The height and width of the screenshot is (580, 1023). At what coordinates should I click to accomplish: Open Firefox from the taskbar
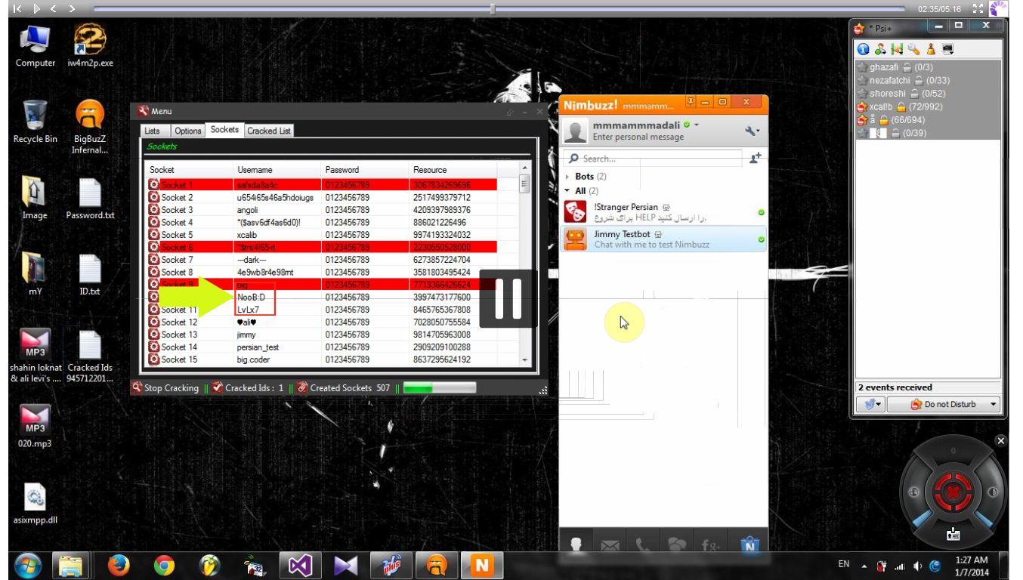[x=119, y=564]
